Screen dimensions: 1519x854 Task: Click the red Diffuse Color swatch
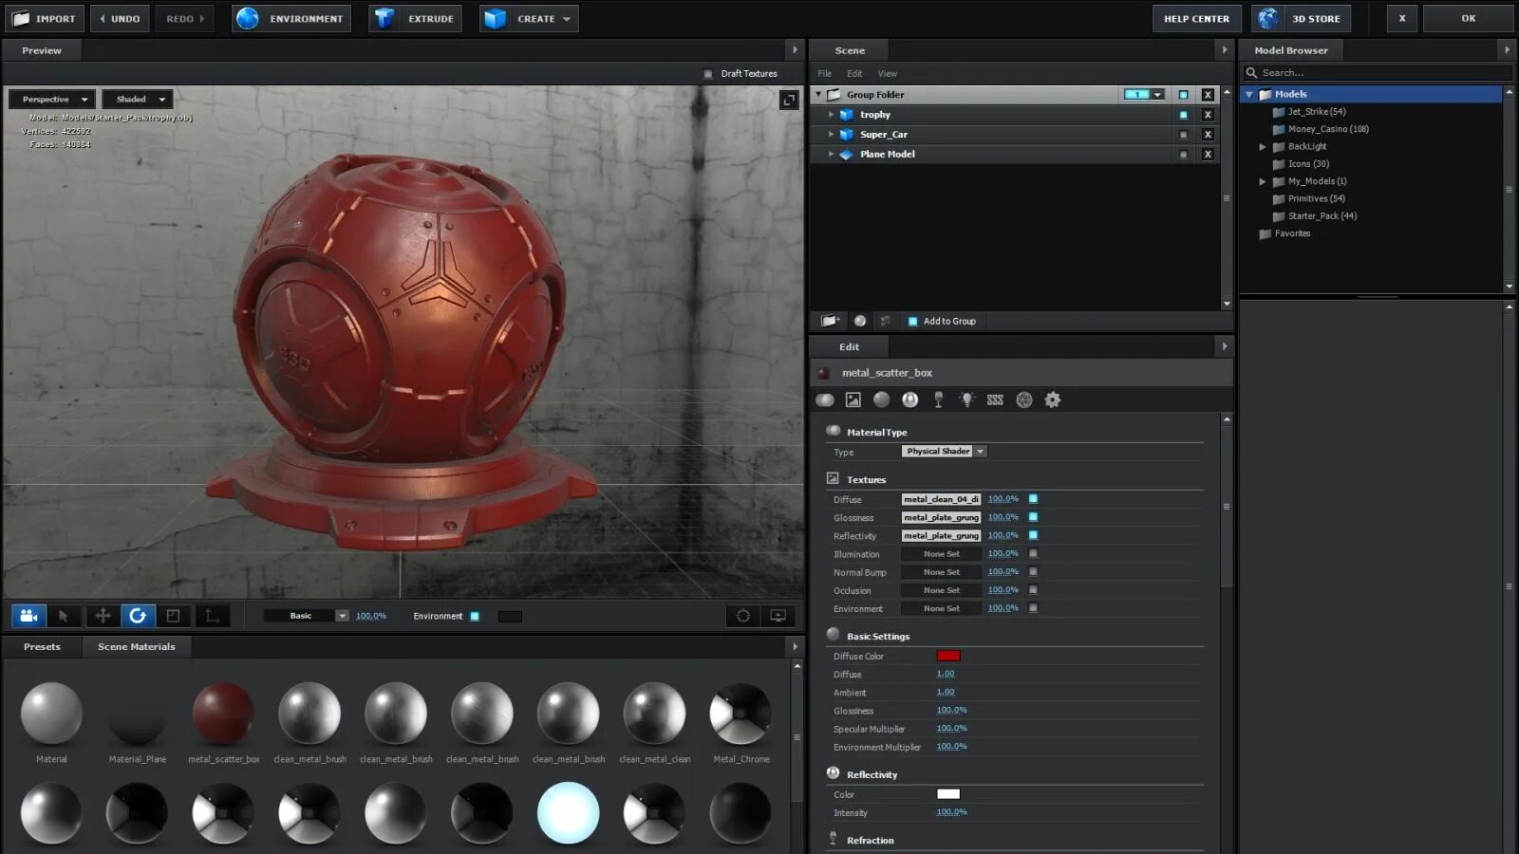tap(947, 656)
